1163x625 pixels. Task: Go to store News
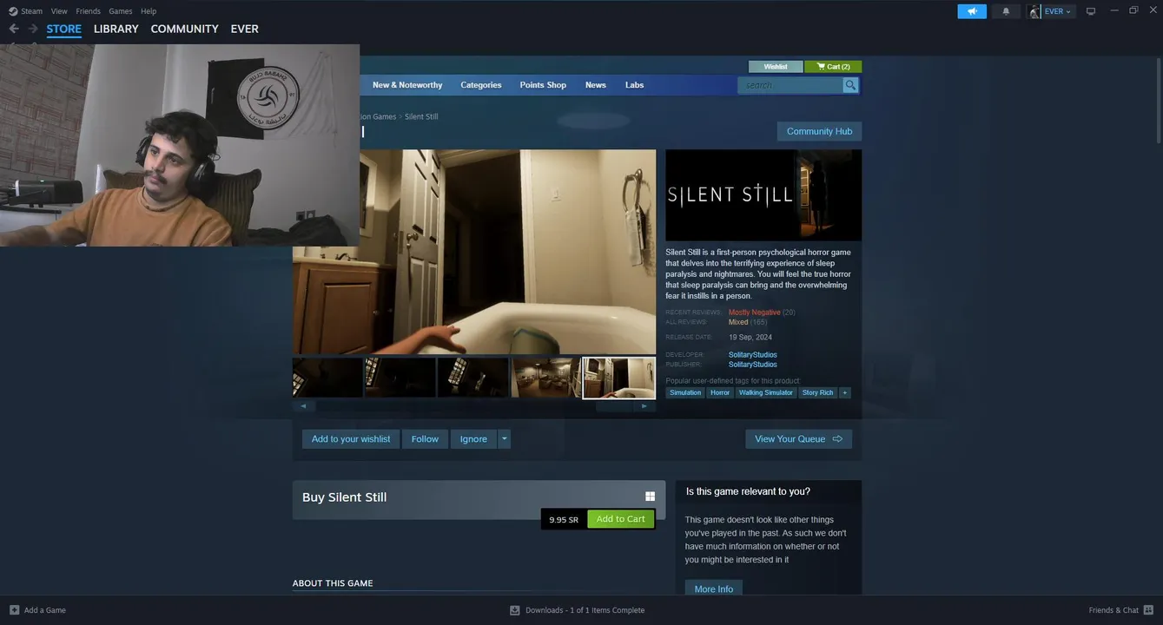point(596,85)
